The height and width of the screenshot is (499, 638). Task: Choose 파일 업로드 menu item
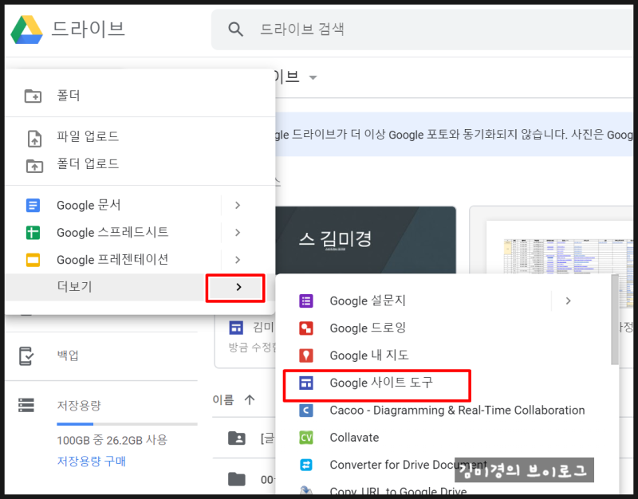pos(140,136)
